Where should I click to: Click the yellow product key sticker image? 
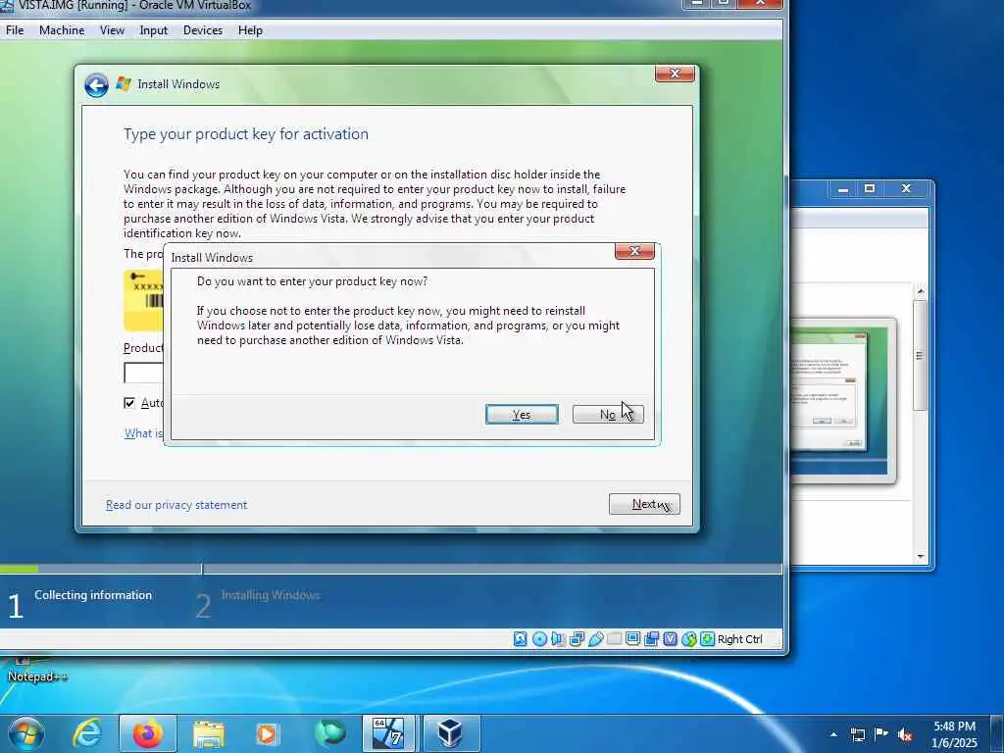(x=143, y=300)
